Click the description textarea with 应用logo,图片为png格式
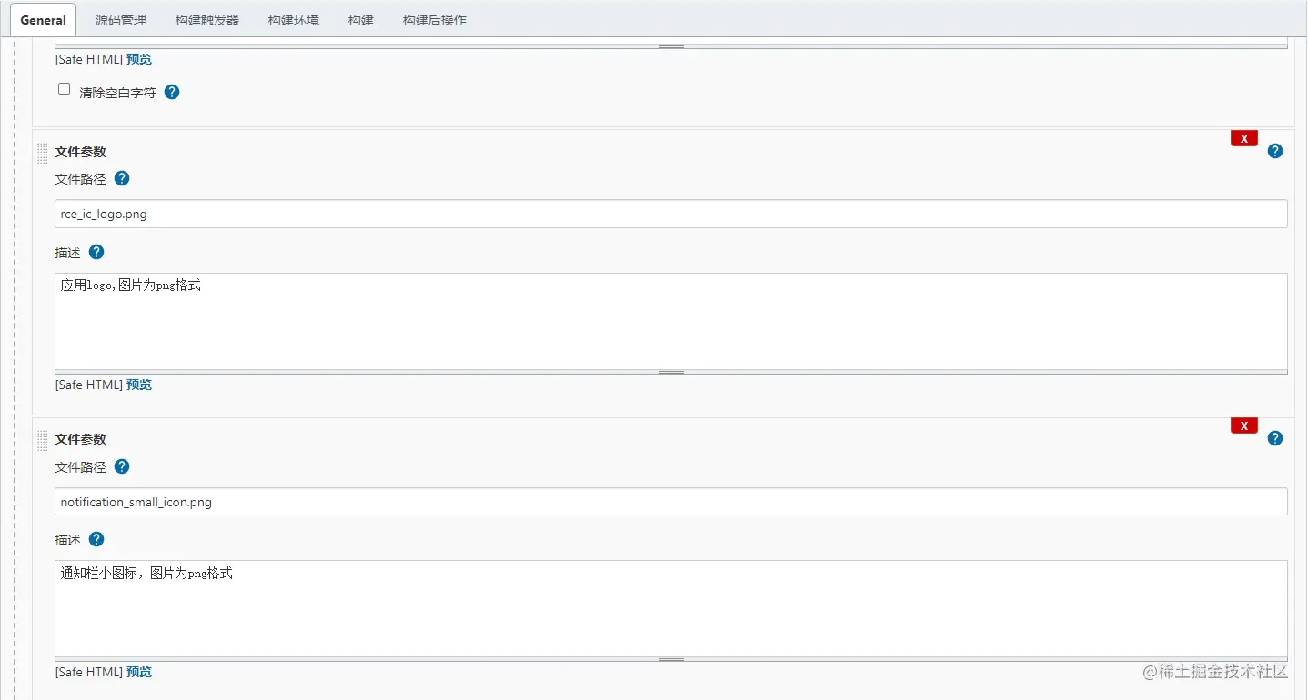Viewport: 1308px width, 700px height. tap(671, 321)
